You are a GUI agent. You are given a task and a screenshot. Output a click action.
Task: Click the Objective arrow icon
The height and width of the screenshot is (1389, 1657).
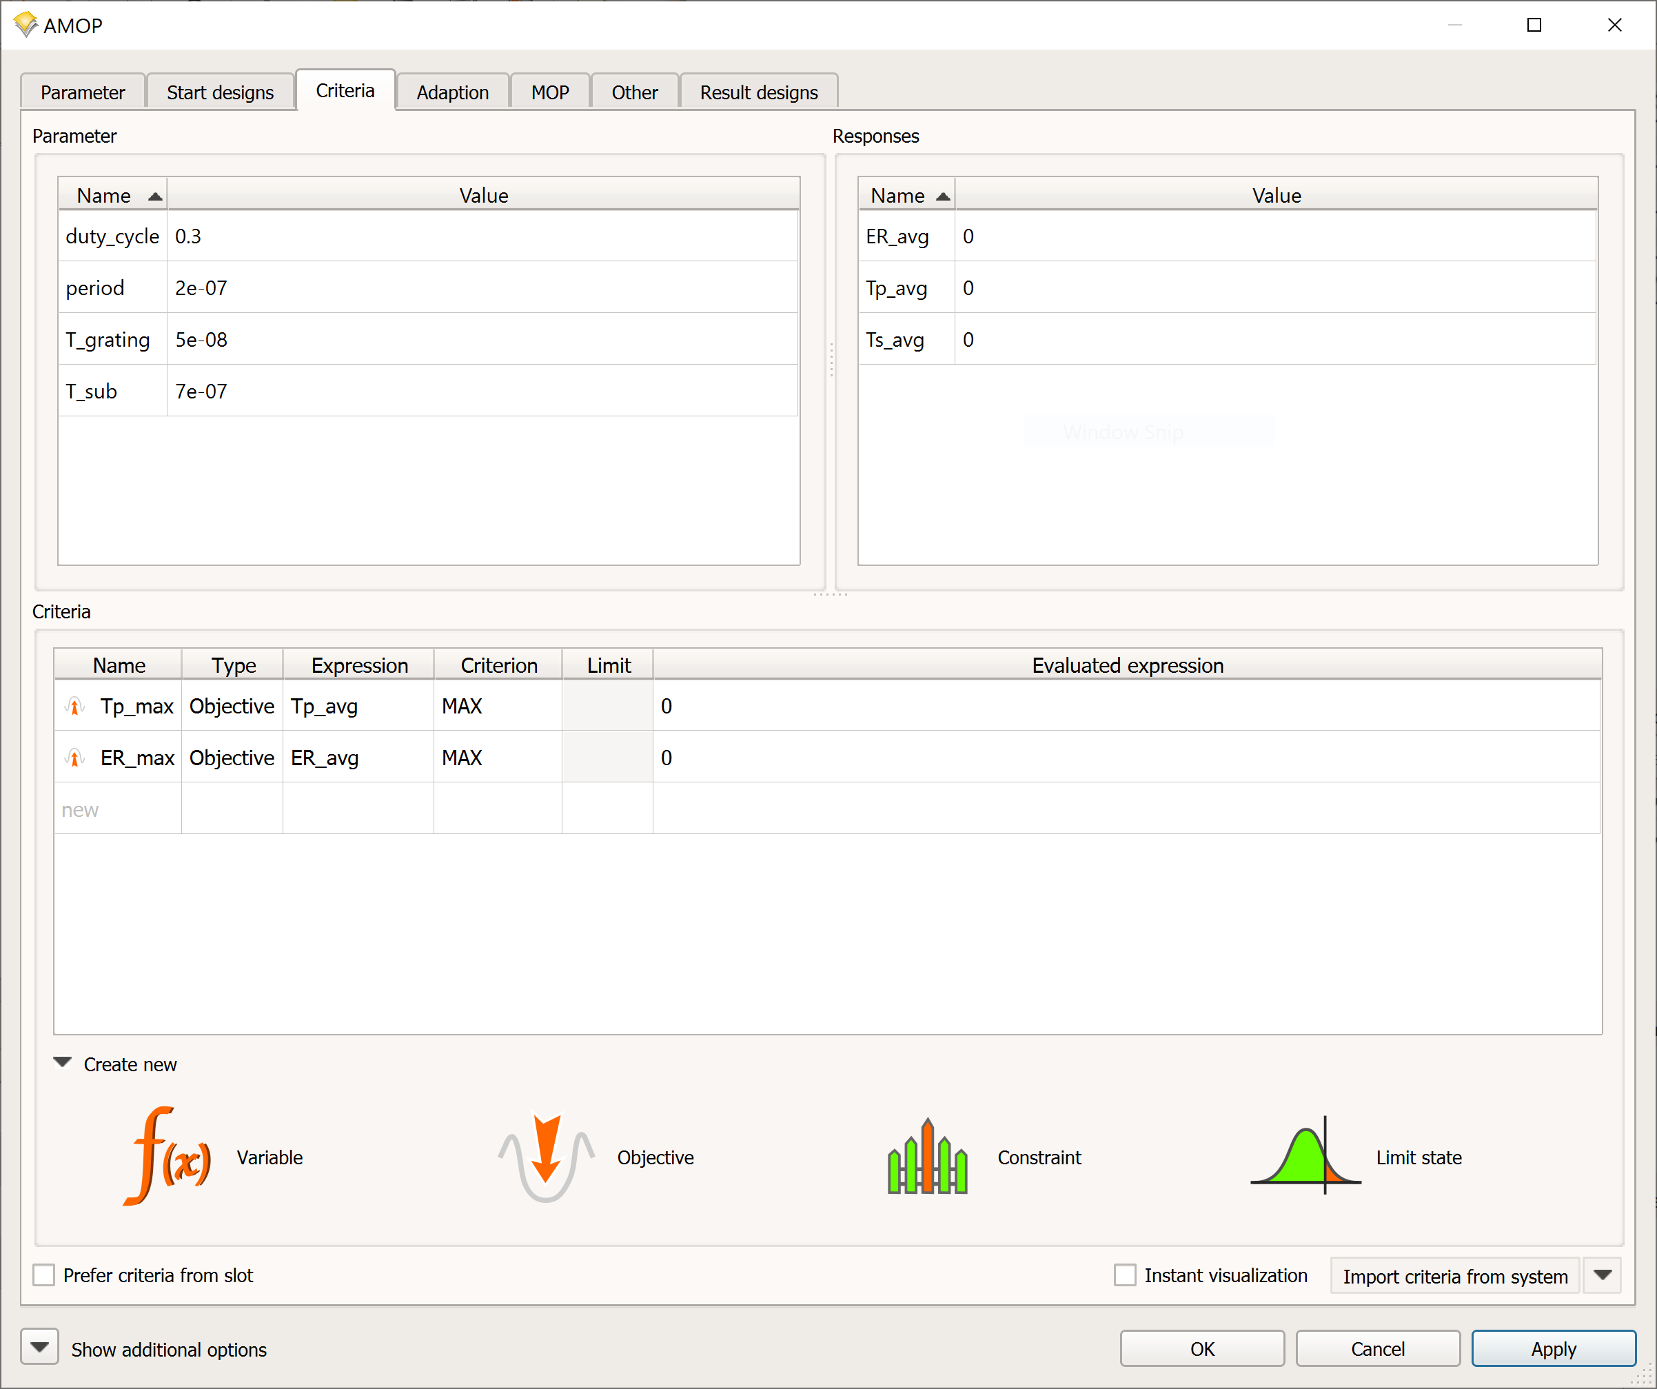pos(546,1158)
